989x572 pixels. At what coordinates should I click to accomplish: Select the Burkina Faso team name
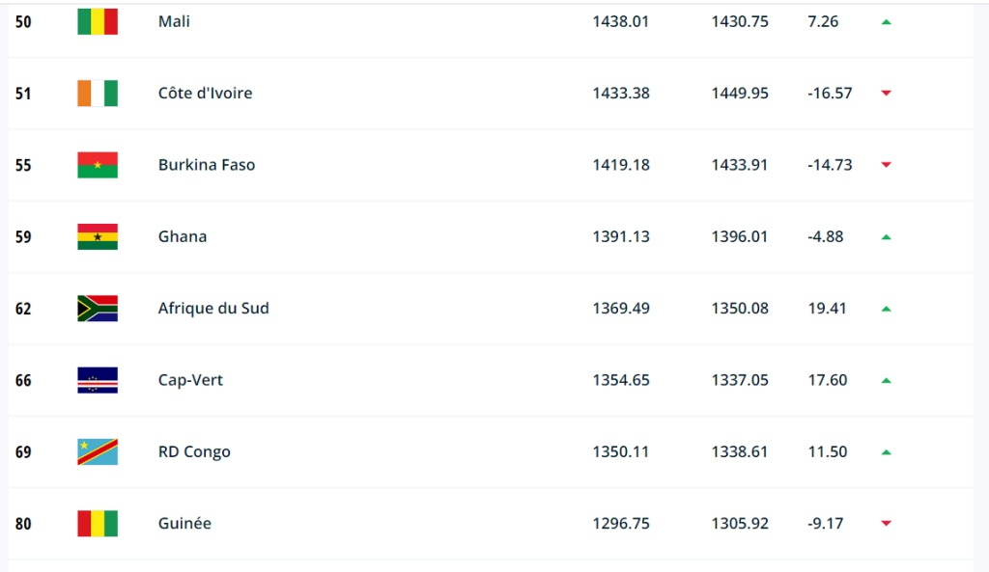click(x=207, y=164)
